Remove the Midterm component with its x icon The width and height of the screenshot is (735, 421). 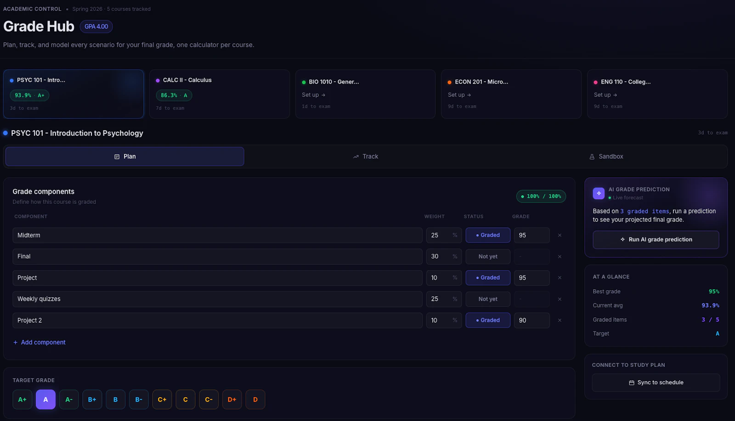tap(560, 235)
